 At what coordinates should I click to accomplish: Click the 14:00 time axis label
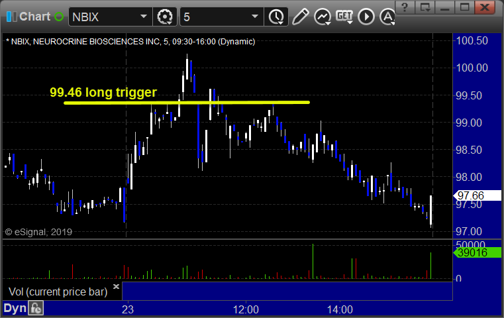pyautogui.click(x=340, y=309)
